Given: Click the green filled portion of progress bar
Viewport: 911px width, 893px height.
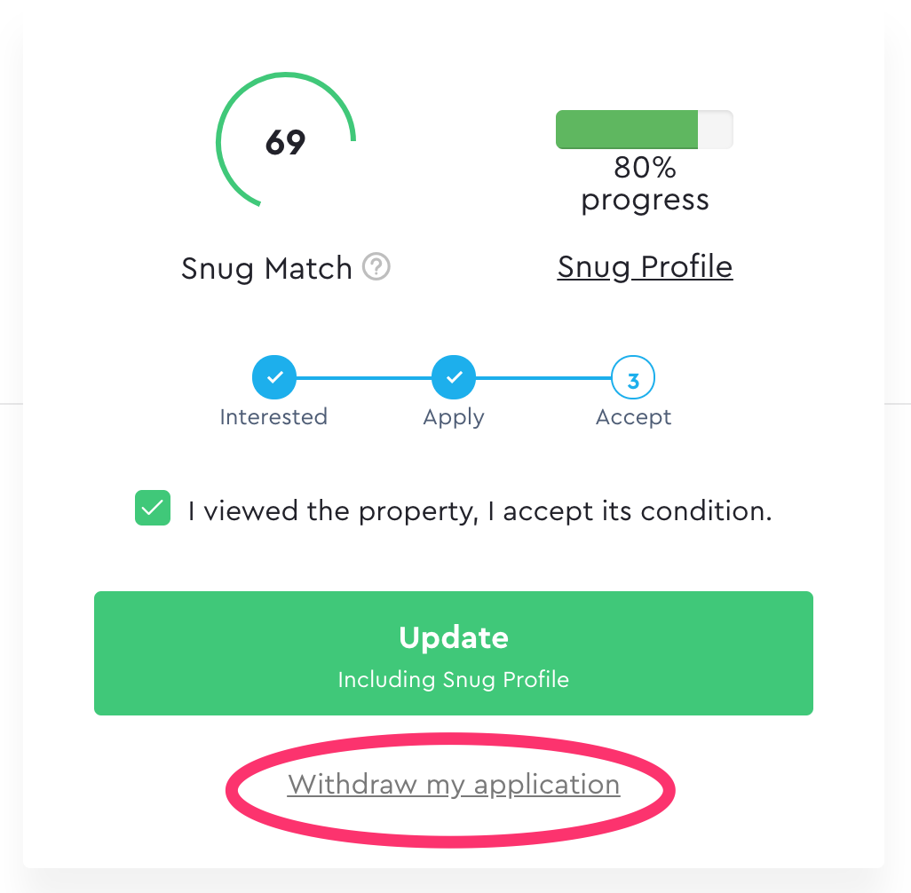Looking at the screenshot, I should [x=627, y=130].
